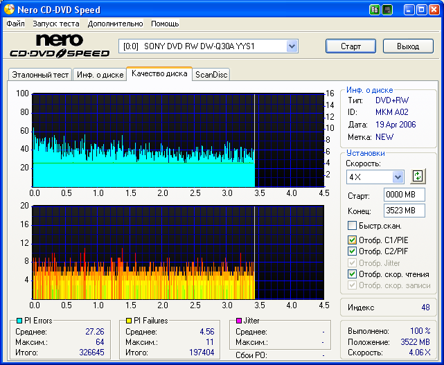Uncheck the Отобр. C2/PIF checkbox

352,251
